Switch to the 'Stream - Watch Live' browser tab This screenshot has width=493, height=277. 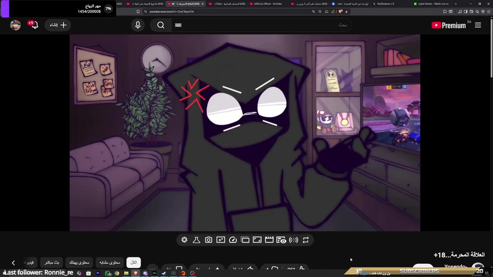tap(432, 4)
